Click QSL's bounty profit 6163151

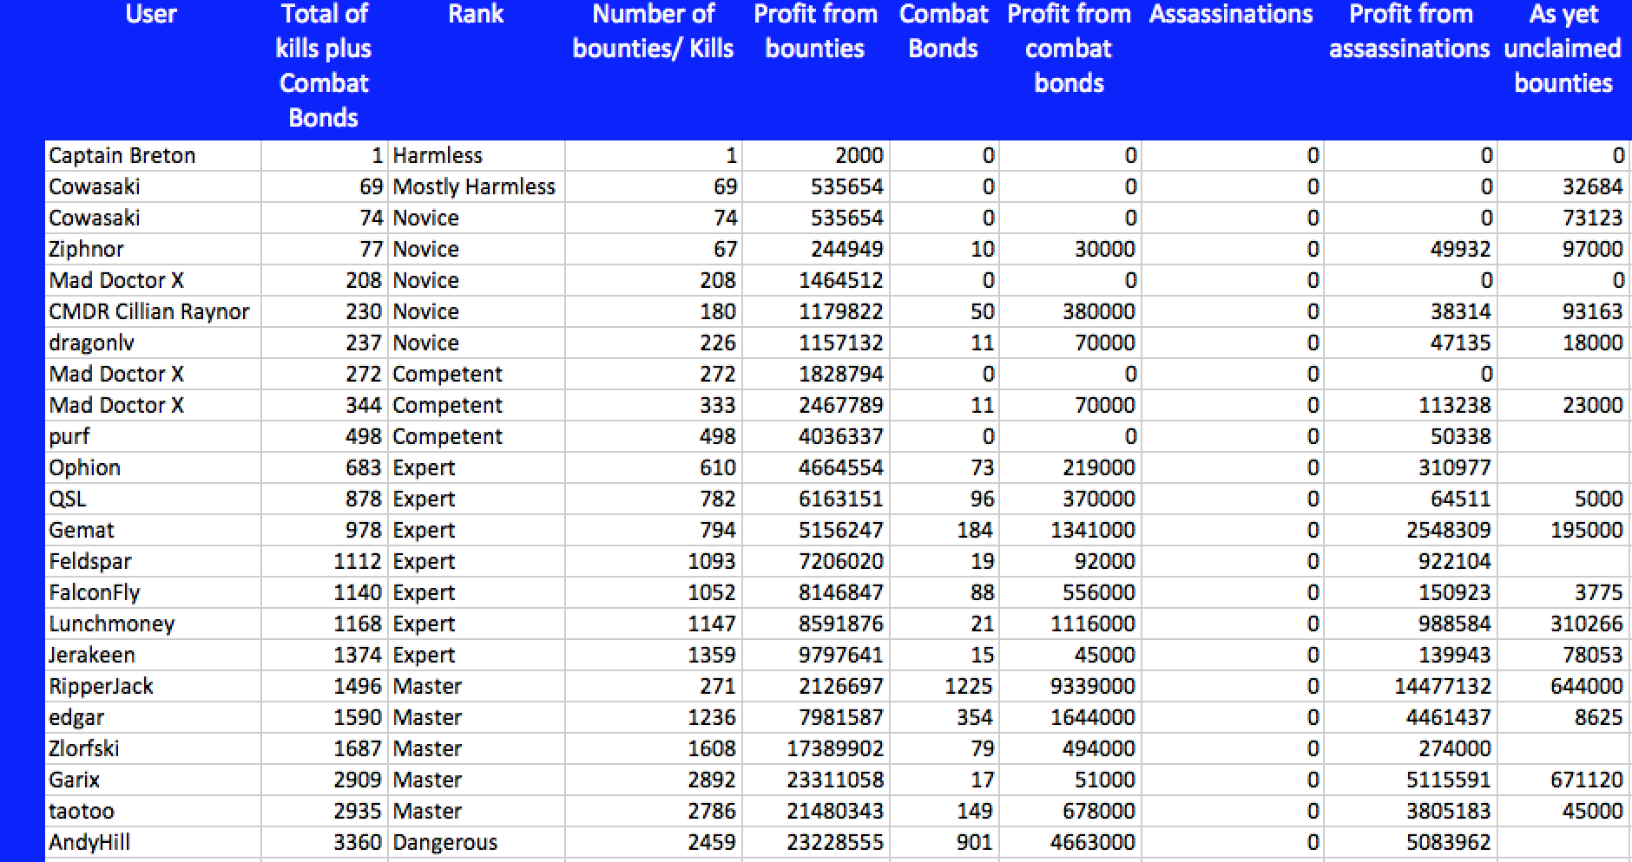tap(816, 499)
